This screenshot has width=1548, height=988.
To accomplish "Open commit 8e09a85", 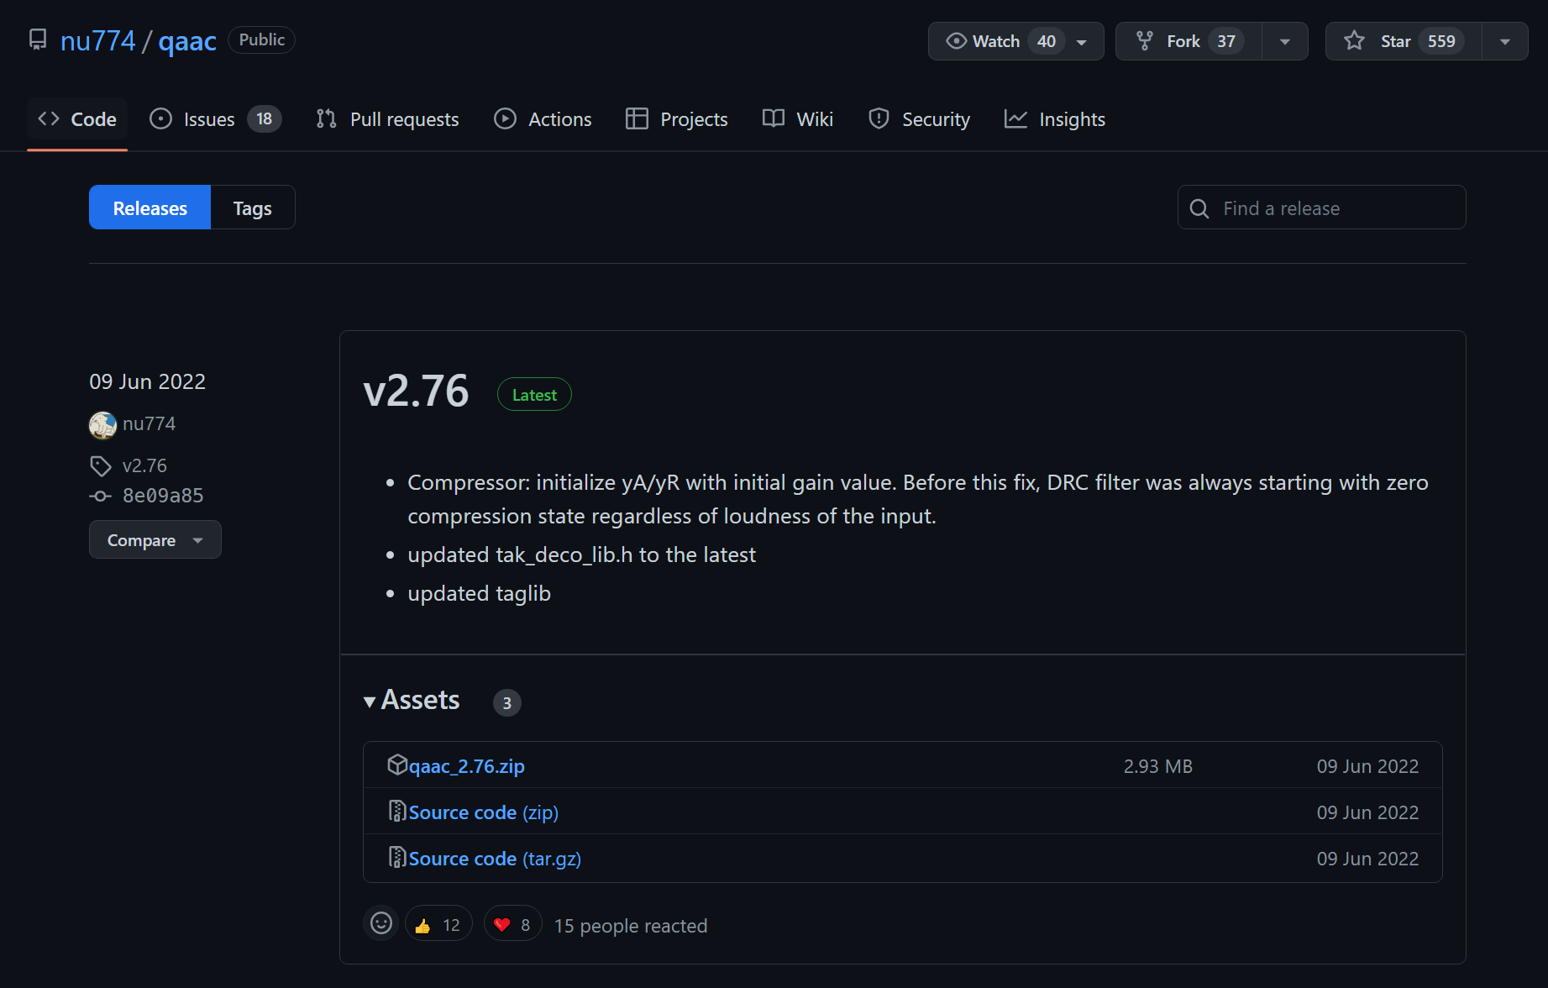I will [x=163, y=496].
